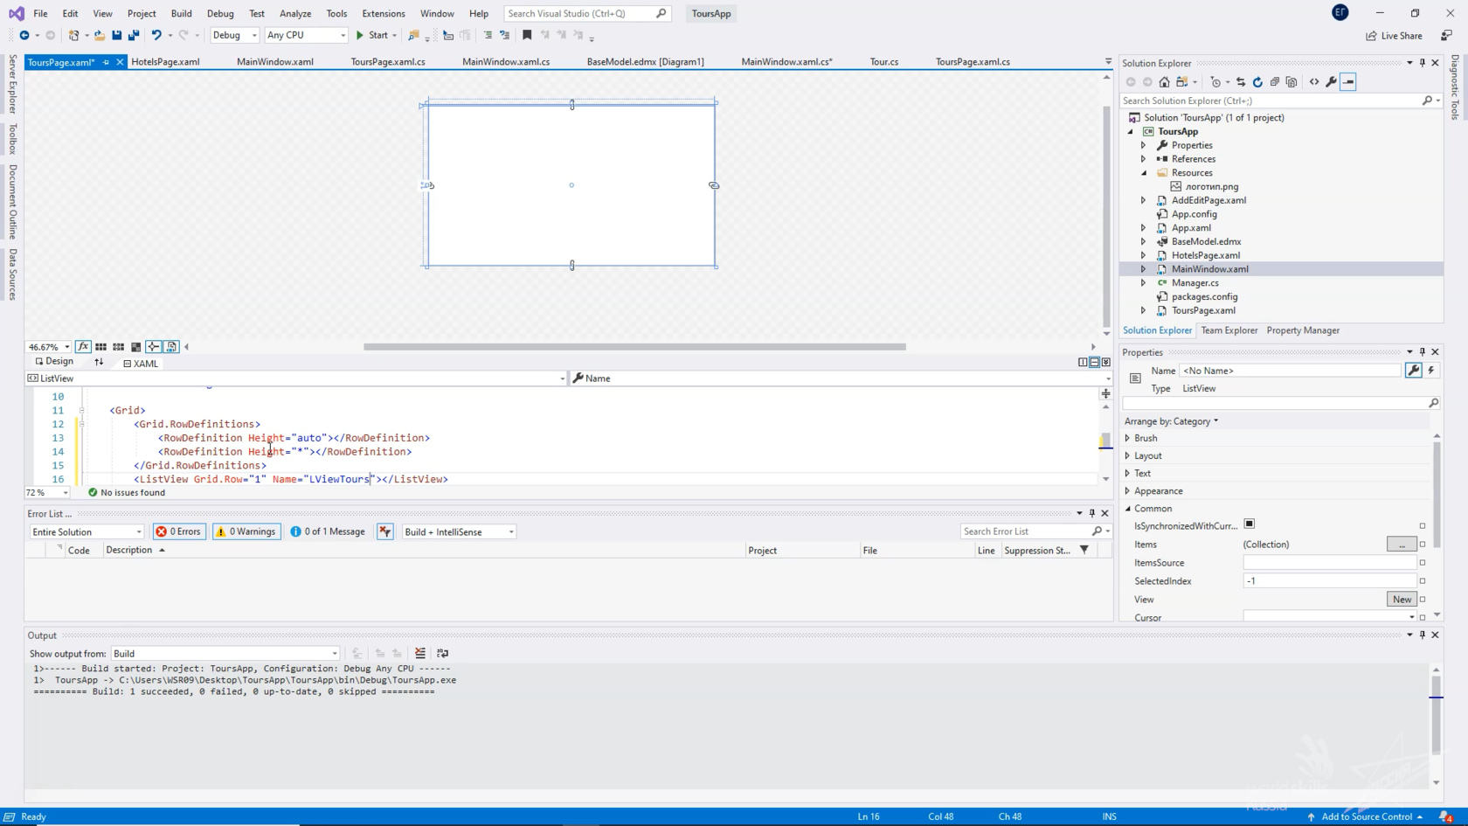Toggle the 0 Warnings filter
Screen dimensions: 1468x826
(246, 531)
